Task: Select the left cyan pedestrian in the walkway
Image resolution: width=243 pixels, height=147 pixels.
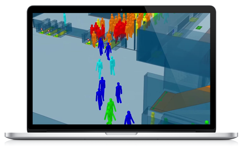Action: click(99, 68)
